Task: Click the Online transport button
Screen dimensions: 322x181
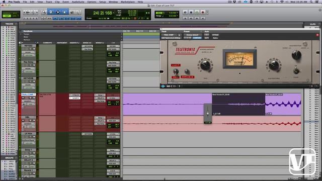Action: (x=185, y=12)
